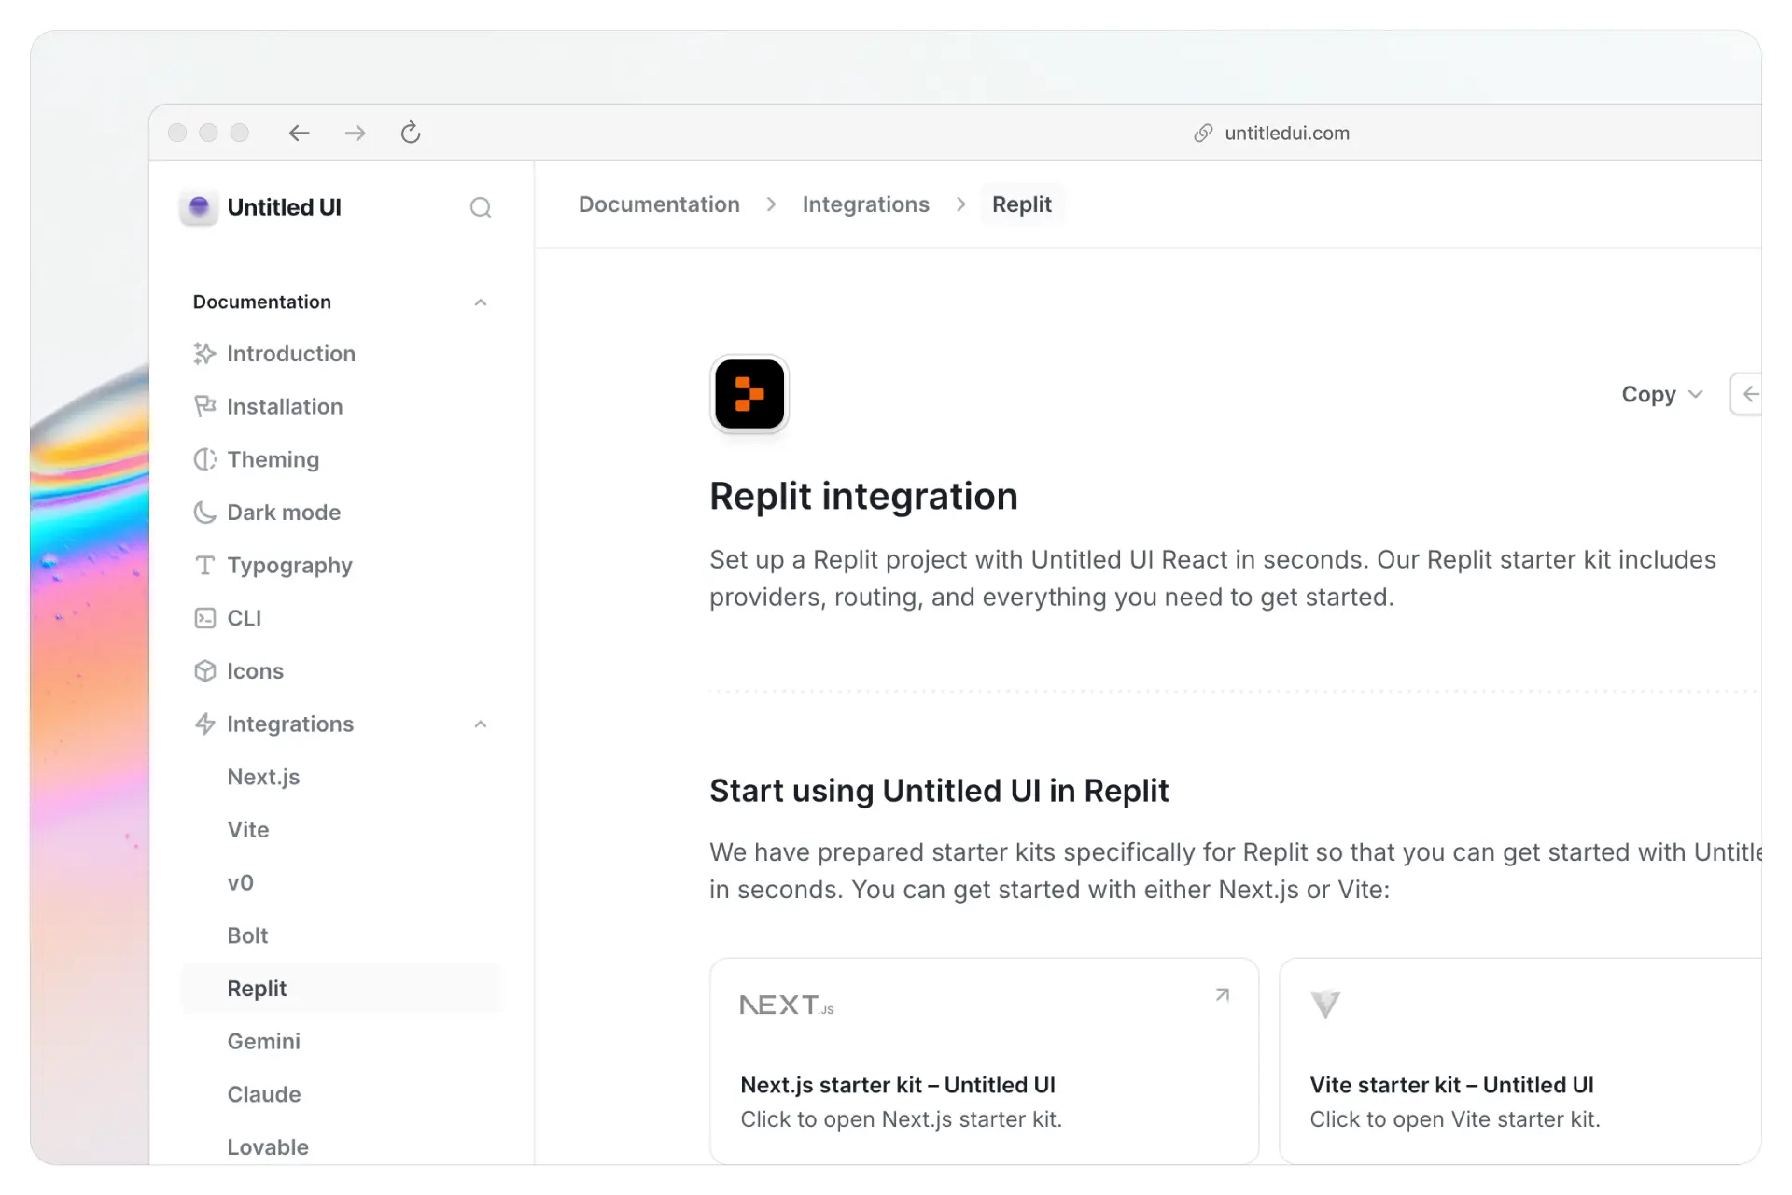Image resolution: width=1792 pixels, height=1195 pixels.
Task: Reload the page with refresh icon
Action: pos(411,133)
